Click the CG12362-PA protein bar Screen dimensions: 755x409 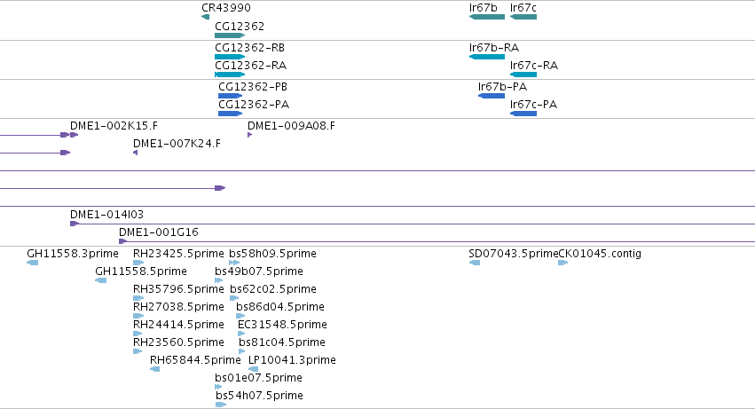click(230, 114)
